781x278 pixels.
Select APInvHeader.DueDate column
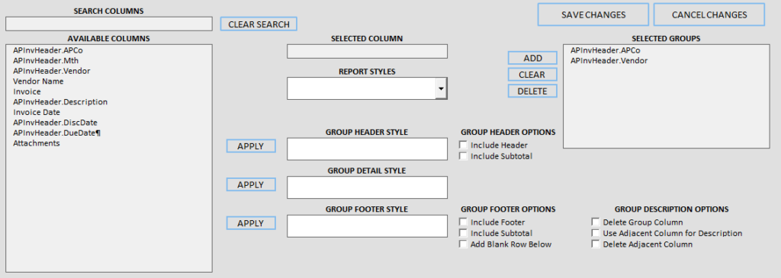pyautogui.click(x=56, y=133)
